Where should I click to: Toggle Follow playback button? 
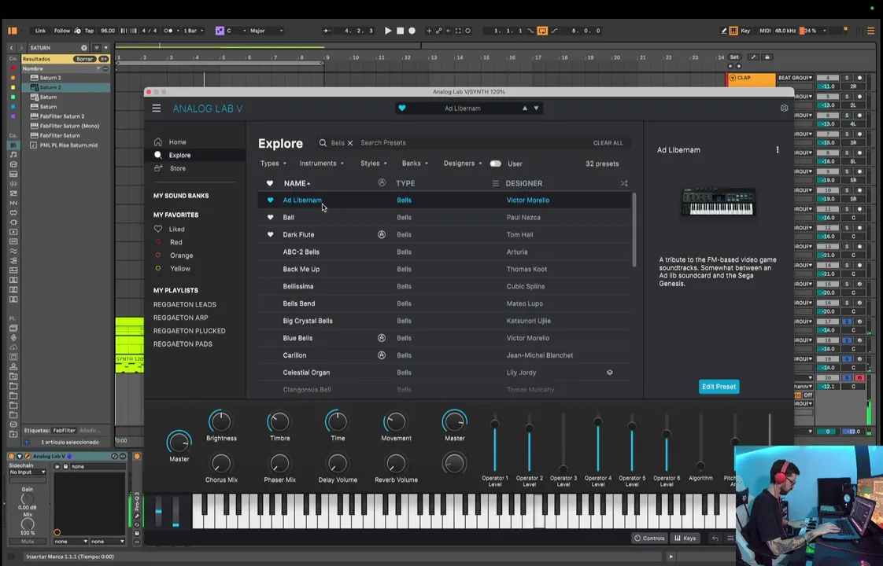[62, 31]
